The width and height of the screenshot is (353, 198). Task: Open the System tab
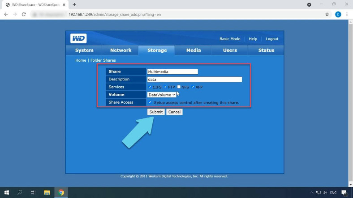(x=84, y=51)
